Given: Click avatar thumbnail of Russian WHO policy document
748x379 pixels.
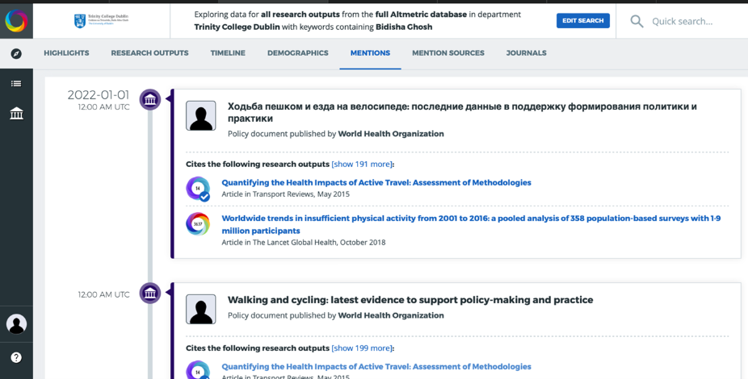Looking at the screenshot, I should click(x=201, y=115).
